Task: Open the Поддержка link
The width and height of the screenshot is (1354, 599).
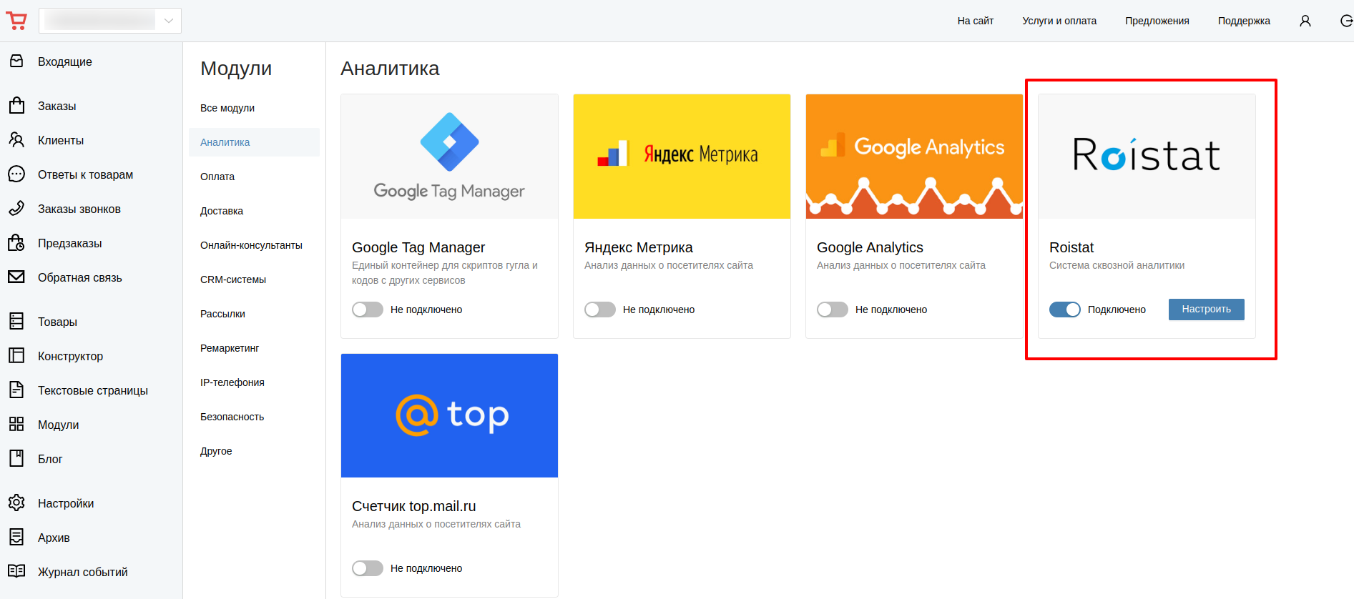Action: 1244,21
